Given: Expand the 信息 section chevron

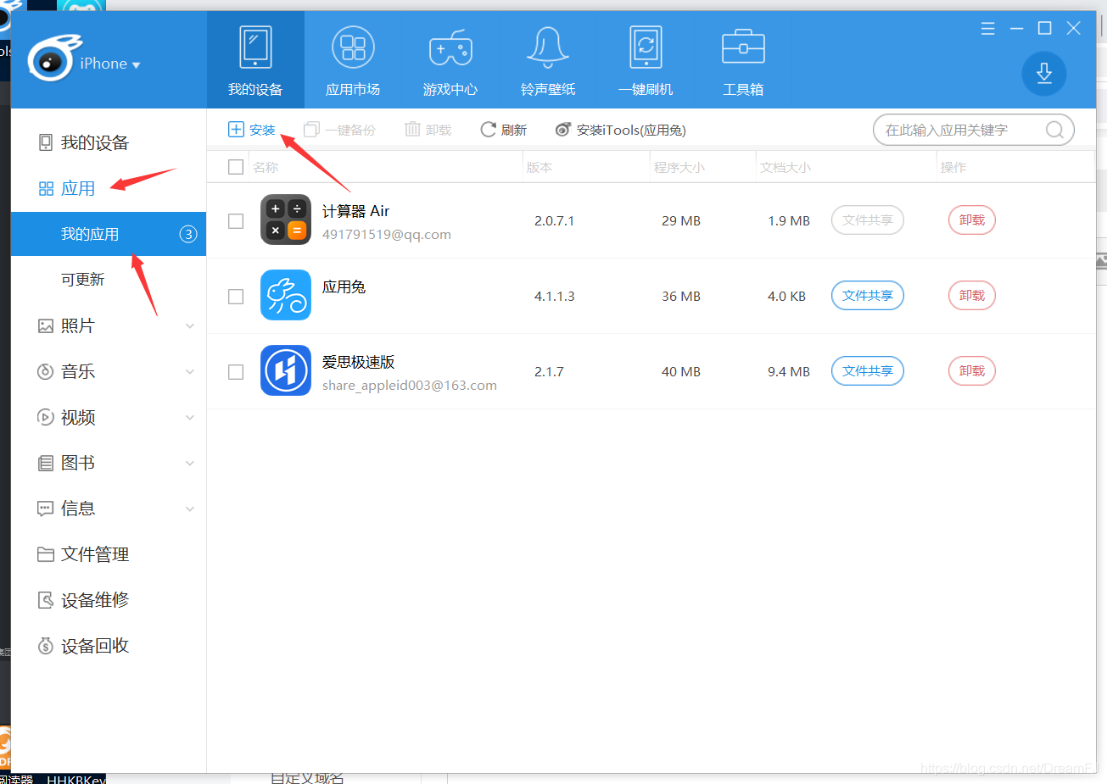Looking at the screenshot, I should pos(190,509).
